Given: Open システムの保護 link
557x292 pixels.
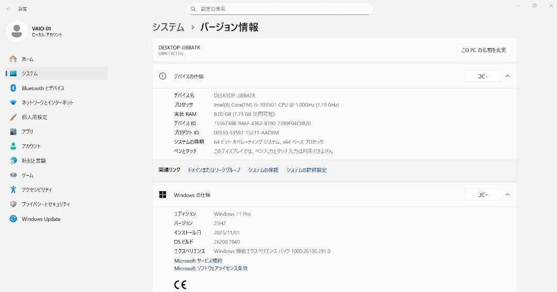Looking at the screenshot, I should pos(263,170).
